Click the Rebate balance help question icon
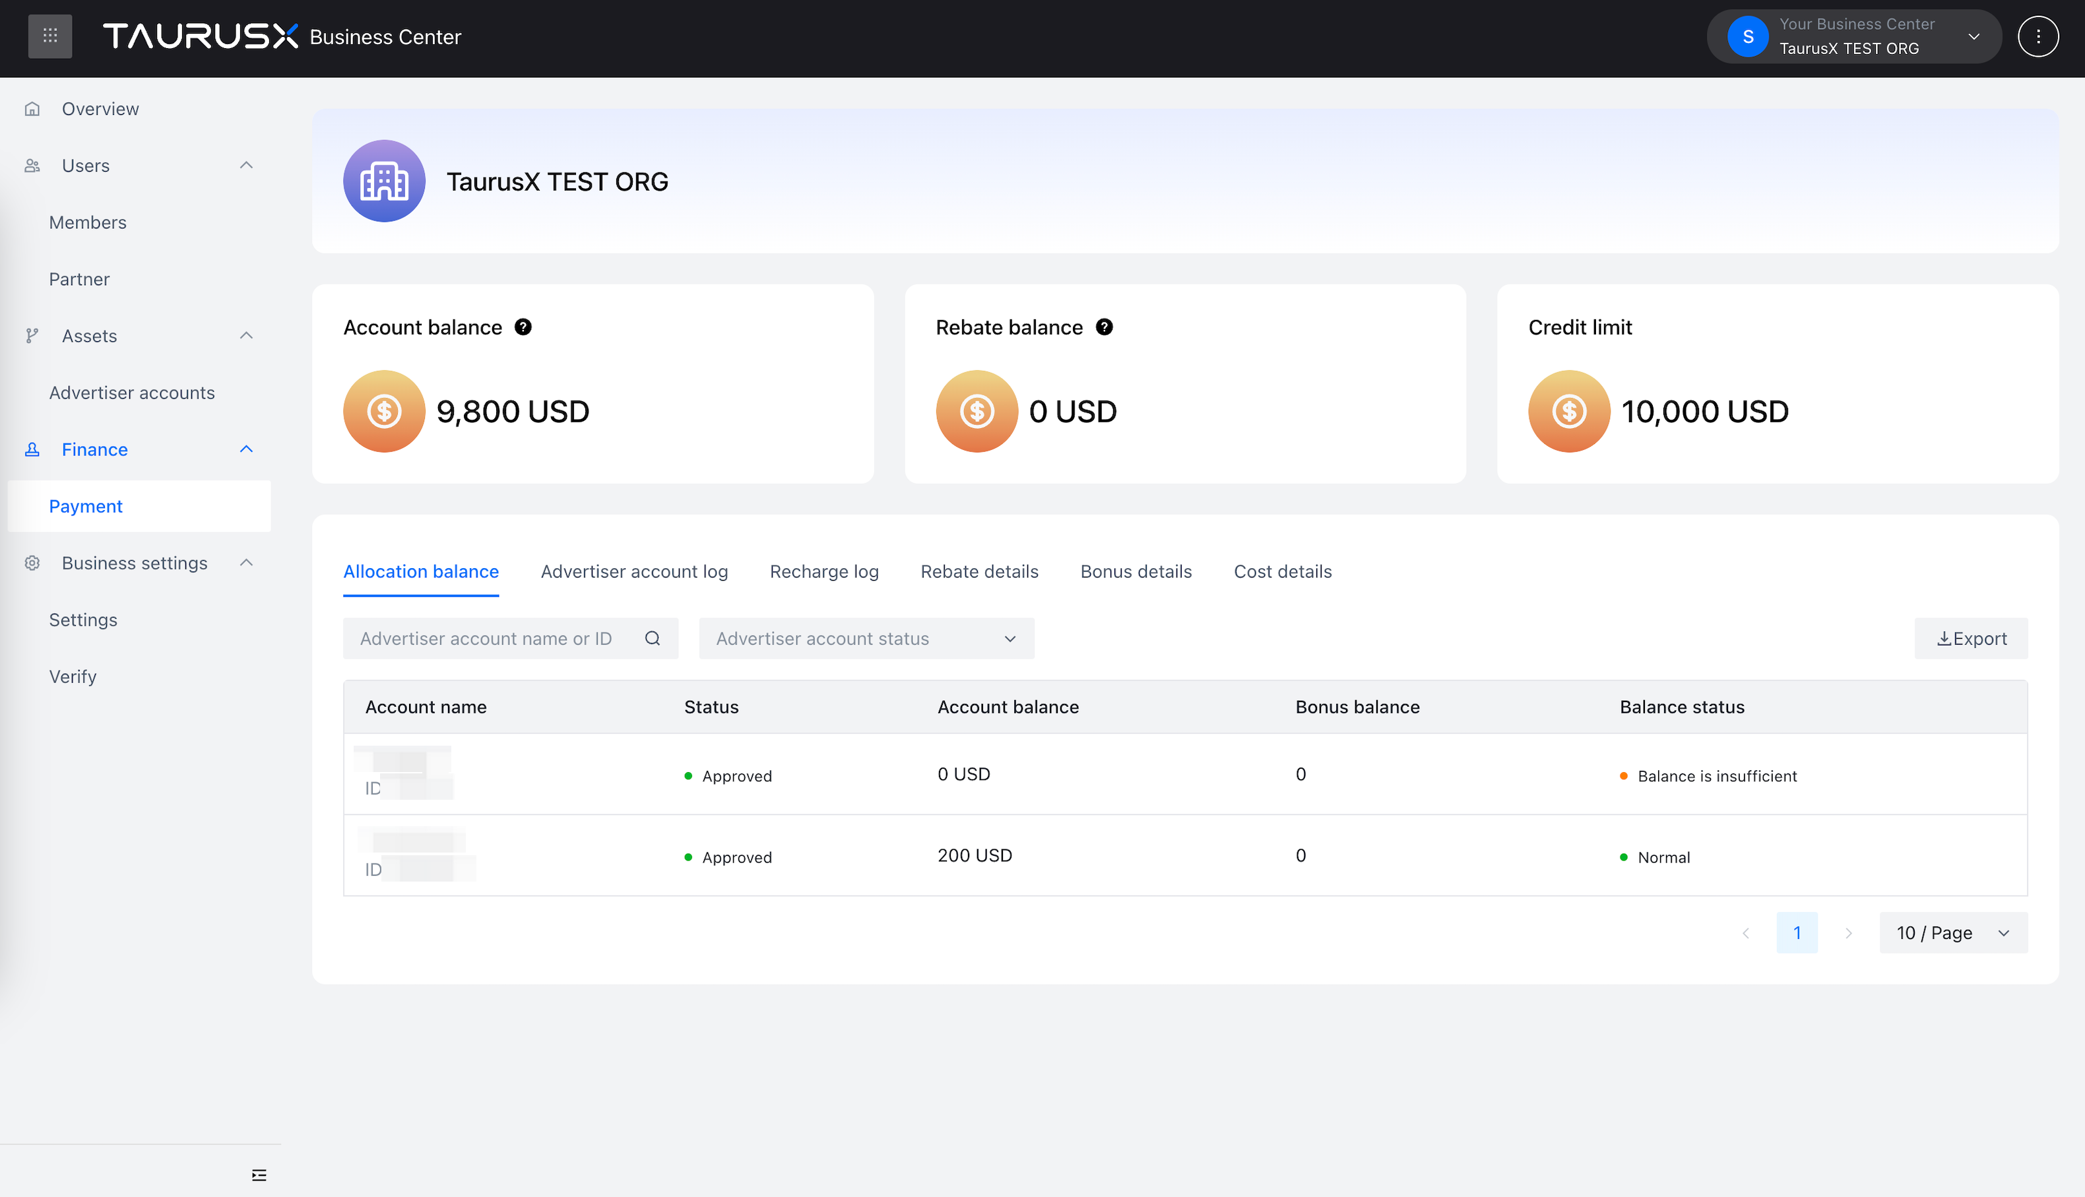Image resolution: width=2085 pixels, height=1197 pixels. (x=1104, y=327)
